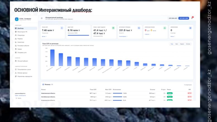Click the Пользователи и роли icon
Image resolution: width=217 pixels, height=122 pixels.
click(16, 70)
